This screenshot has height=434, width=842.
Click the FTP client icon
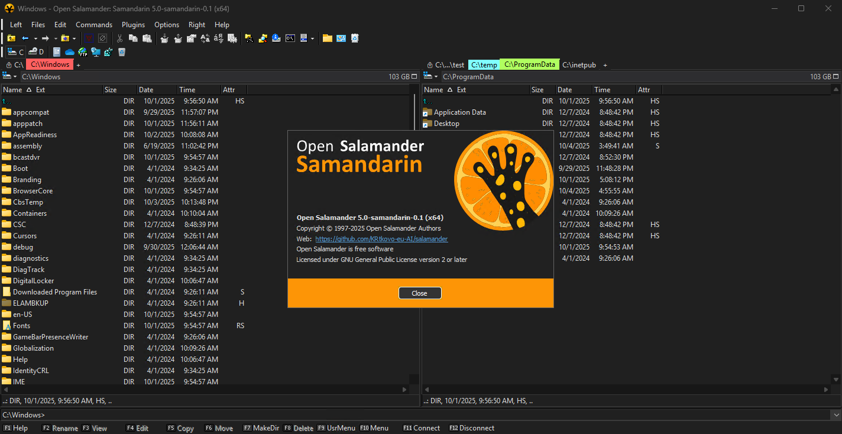(82, 52)
